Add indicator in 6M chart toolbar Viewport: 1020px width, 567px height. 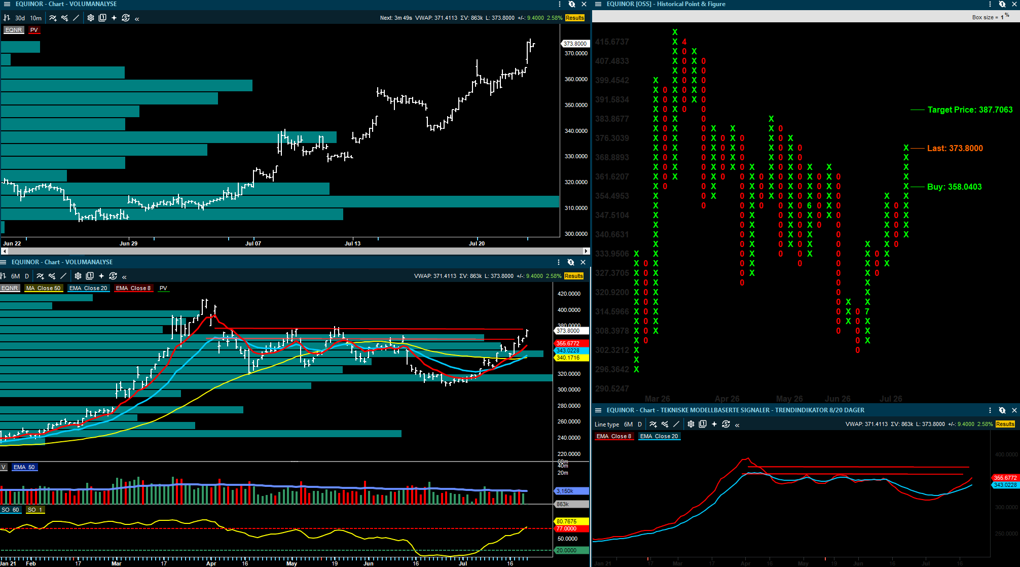[40, 276]
